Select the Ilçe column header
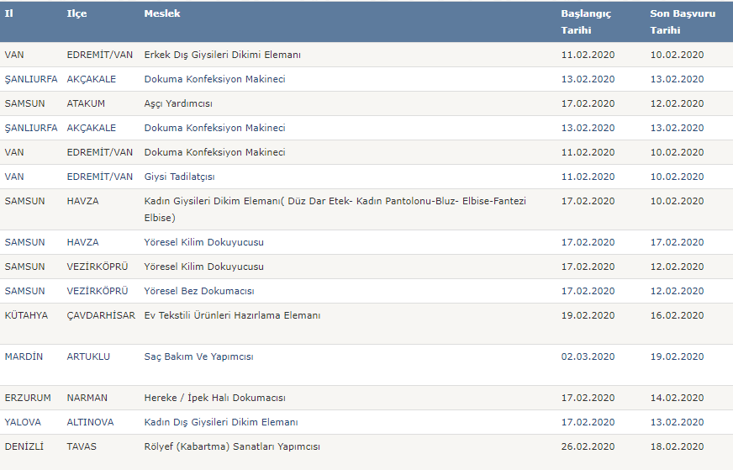This screenshot has height=470, width=733. pos(76,13)
